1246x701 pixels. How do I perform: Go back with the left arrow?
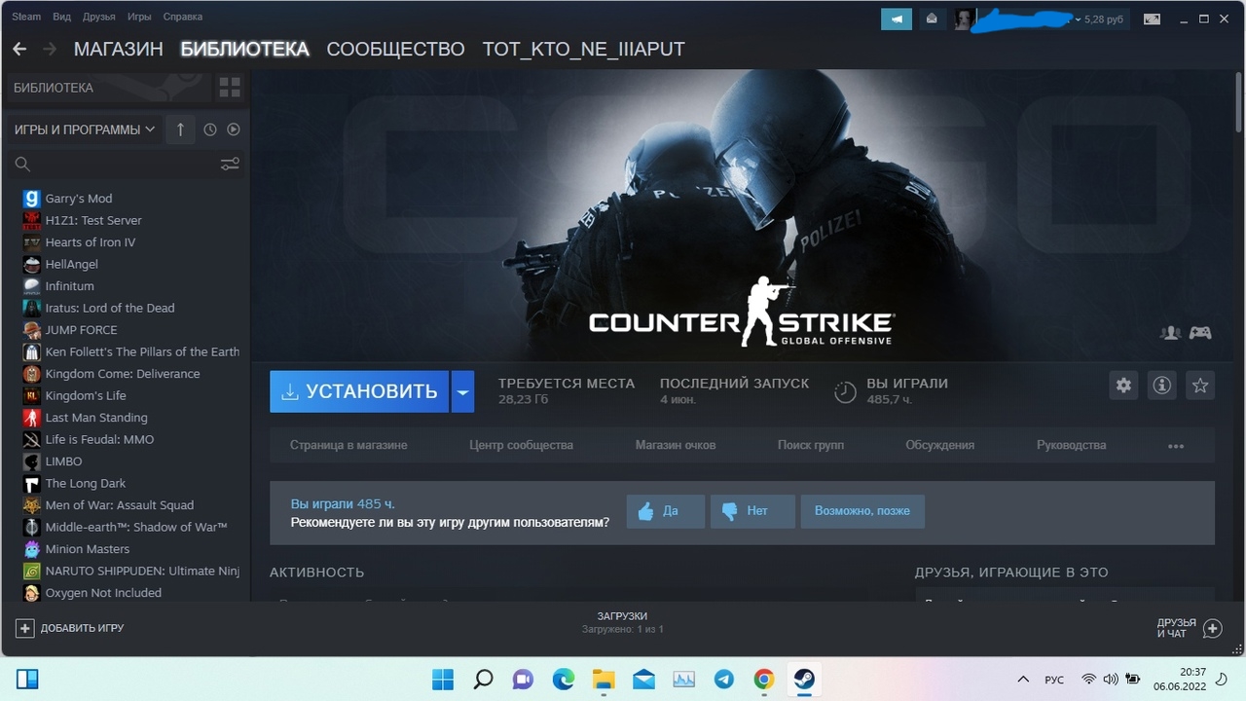[19, 49]
